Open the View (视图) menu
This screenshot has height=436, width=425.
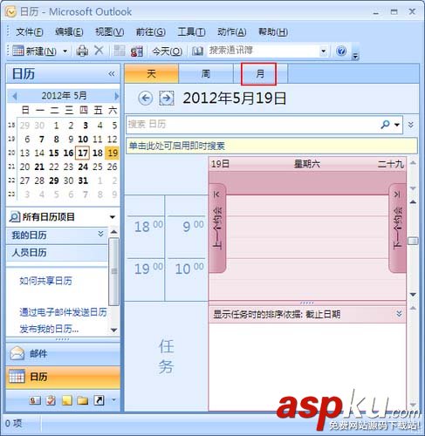[x=110, y=31]
